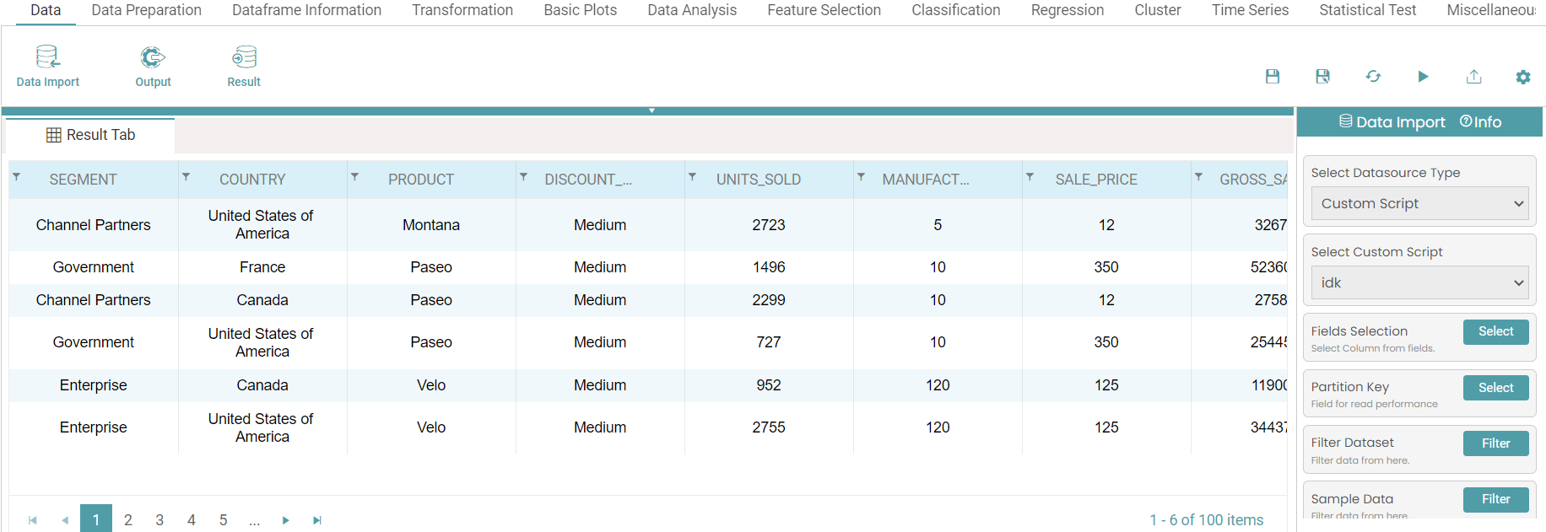Open filter for SEGMENT column
The height and width of the screenshot is (532, 1546).
coord(17,177)
